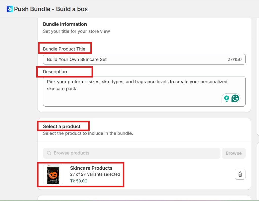Click the Push Bundle app icon

pyautogui.click(x=9, y=9)
